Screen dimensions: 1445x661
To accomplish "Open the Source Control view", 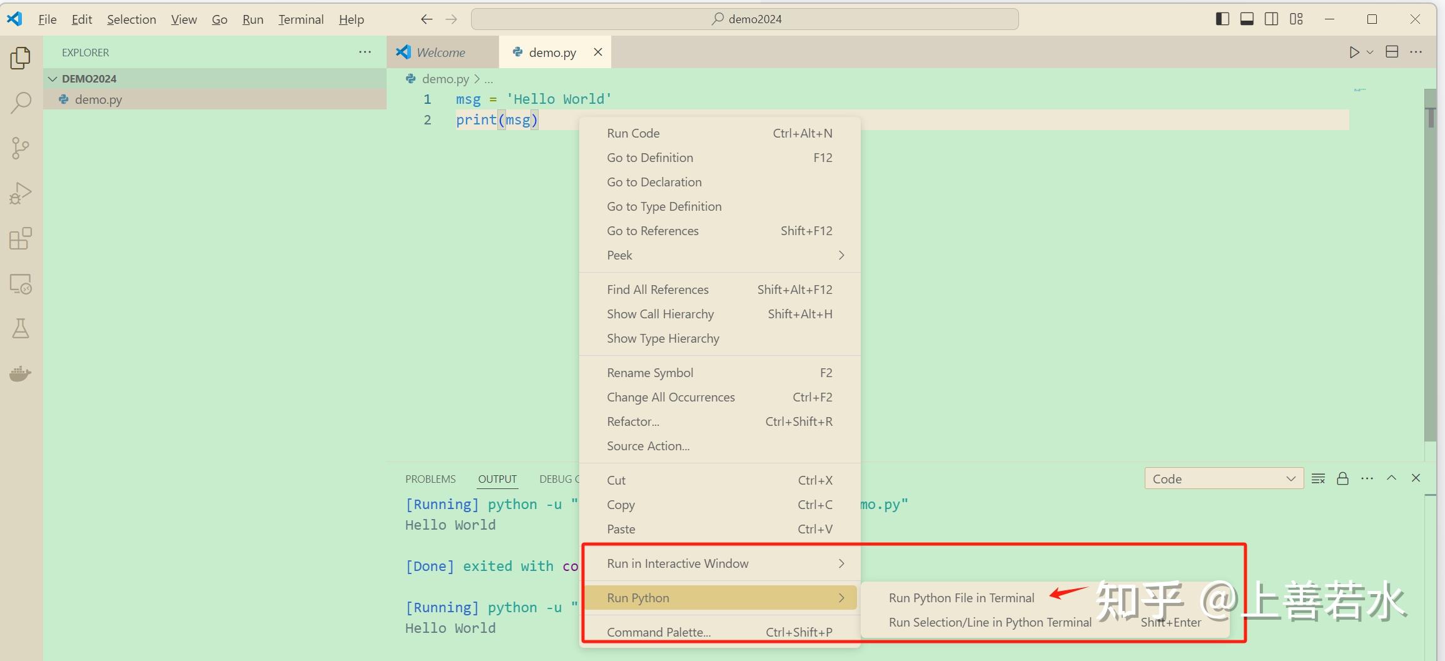I will coord(21,148).
